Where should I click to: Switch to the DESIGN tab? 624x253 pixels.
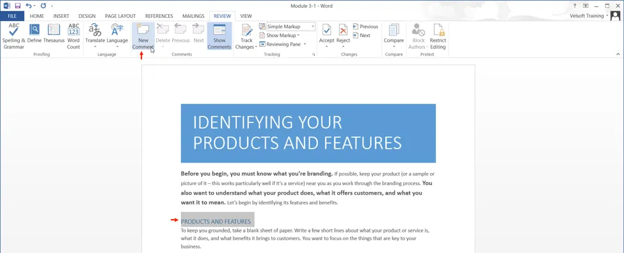tap(87, 16)
